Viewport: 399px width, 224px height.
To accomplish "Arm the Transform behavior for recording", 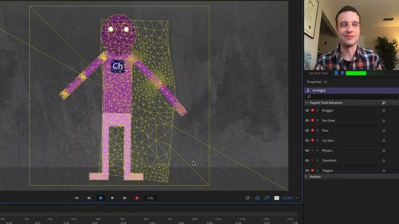I will [x=312, y=161].
